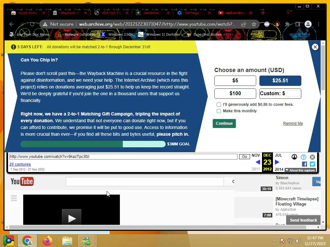330x247 pixels.
Task: Open Chrome three-dot menu
Action: click(x=318, y=24)
